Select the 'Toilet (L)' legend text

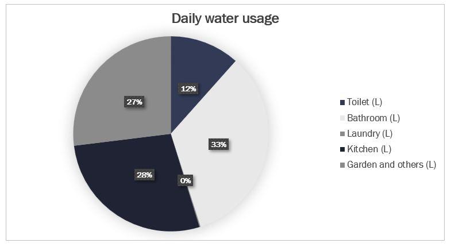pos(364,103)
